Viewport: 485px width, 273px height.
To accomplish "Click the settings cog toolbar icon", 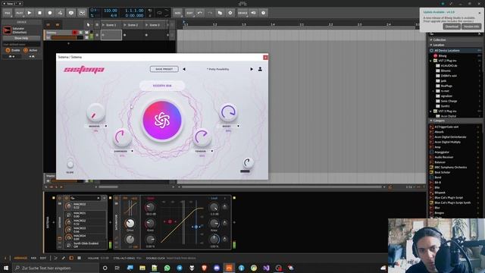I will click(230, 13).
